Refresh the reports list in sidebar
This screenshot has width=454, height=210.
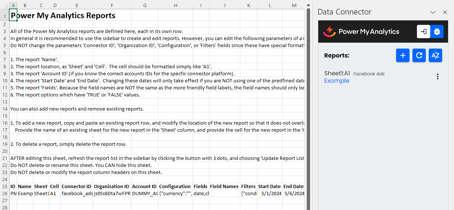(x=419, y=55)
